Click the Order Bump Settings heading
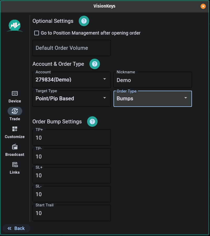This screenshot has height=236, width=210. coord(57,122)
